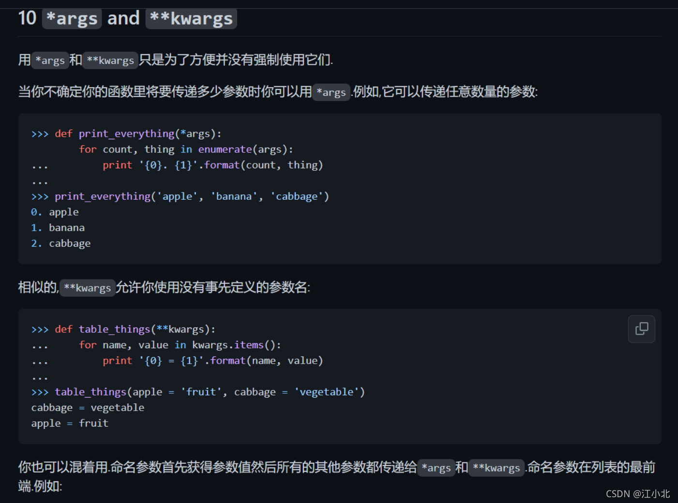Click line 'for name, value in kwargs.items():'

180,345
